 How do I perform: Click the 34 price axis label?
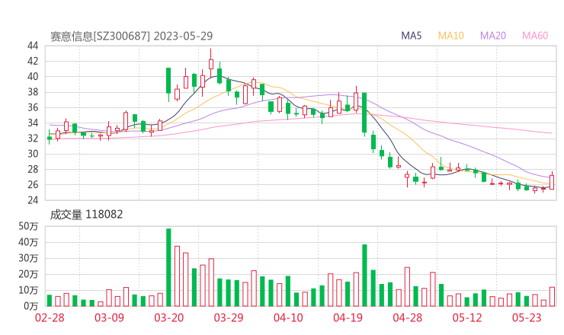tap(33, 123)
